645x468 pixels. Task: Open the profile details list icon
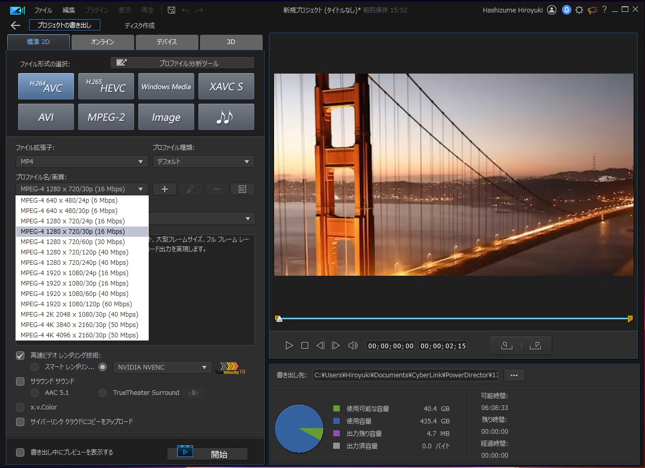[242, 189]
